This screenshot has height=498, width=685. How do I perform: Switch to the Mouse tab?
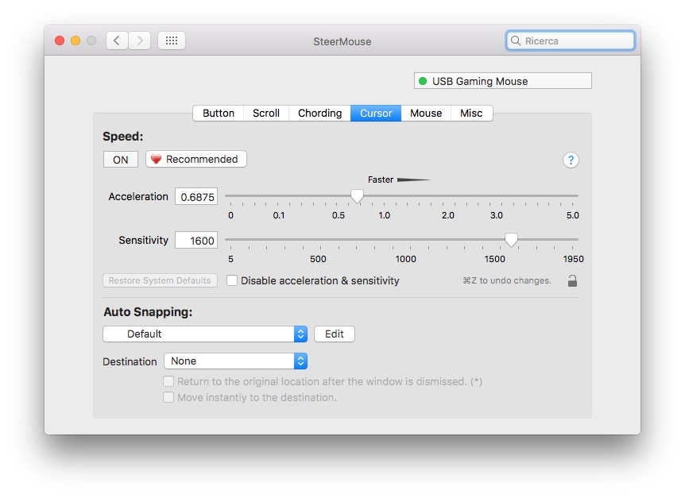pyautogui.click(x=426, y=113)
